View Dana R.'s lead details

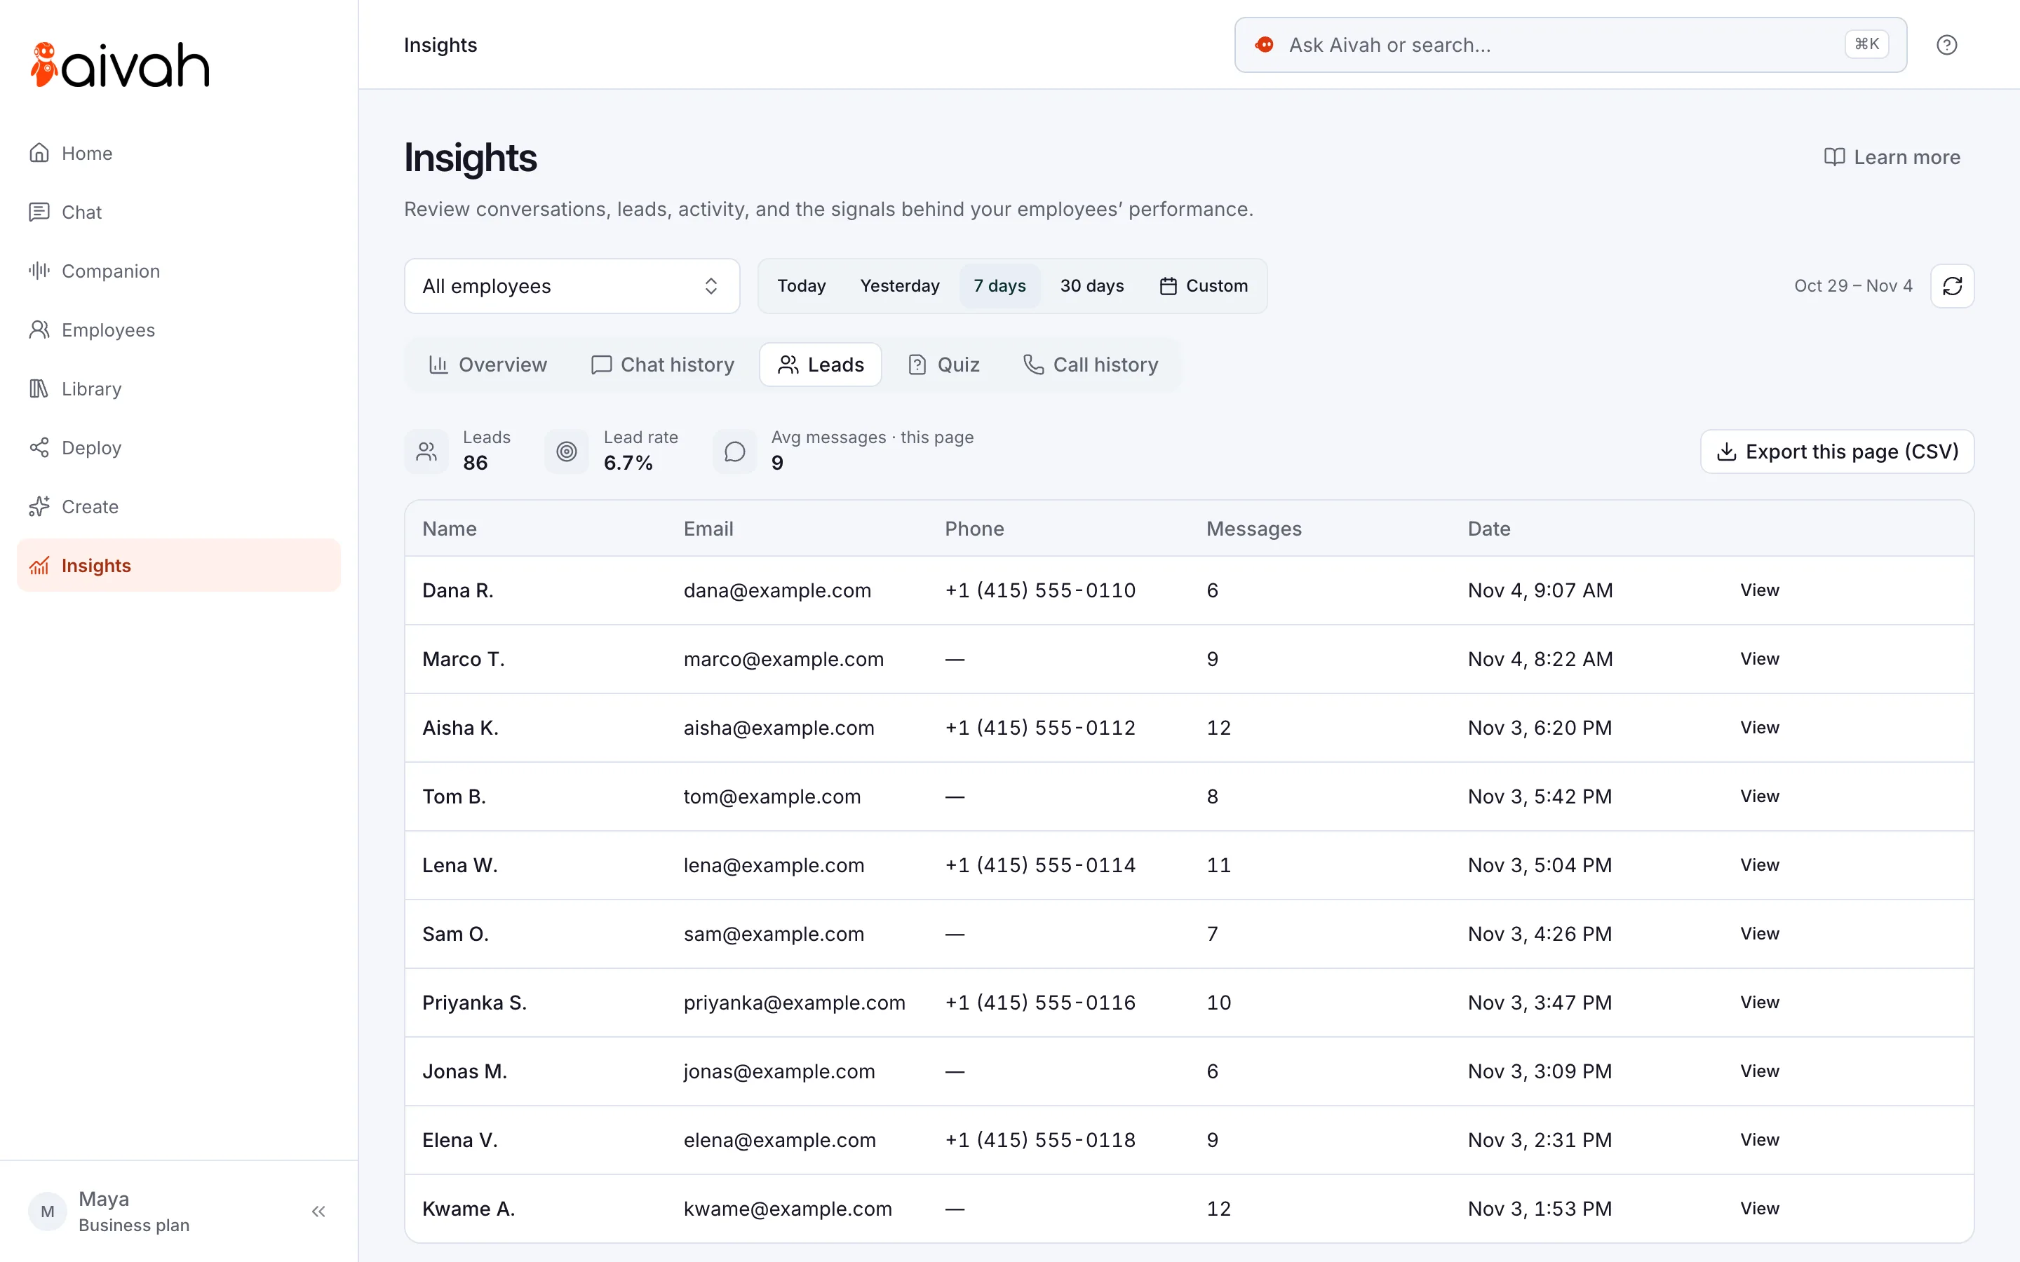(x=1760, y=590)
